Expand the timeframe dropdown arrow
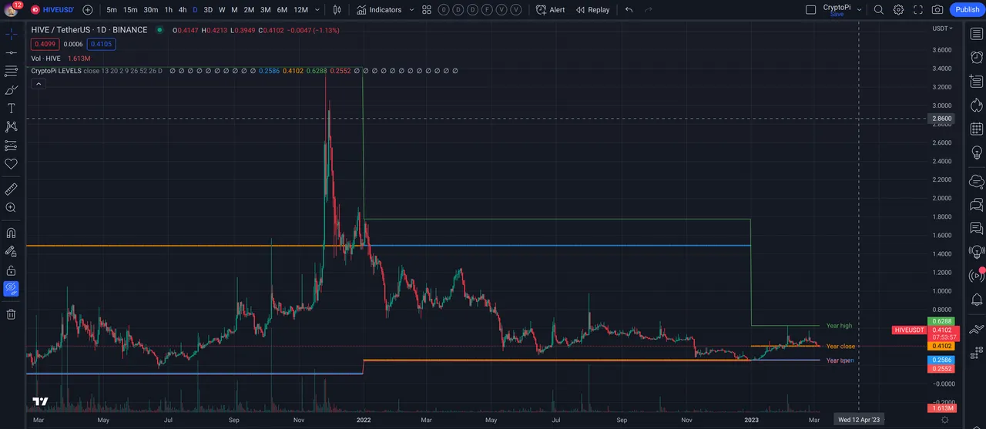Image resolution: width=986 pixels, height=429 pixels. coord(317,10)
